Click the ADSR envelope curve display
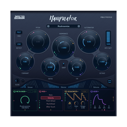The width and height of the screenshot is (127, 127). (x=99, y=99)
